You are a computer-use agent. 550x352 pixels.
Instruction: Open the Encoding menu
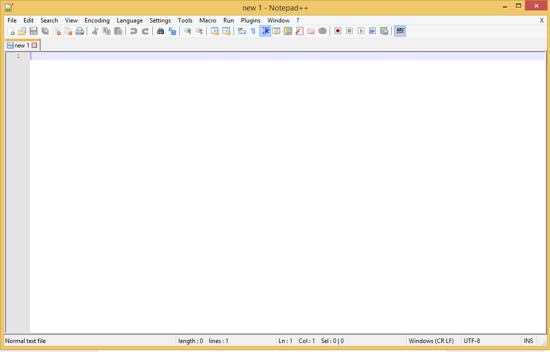click(97, 20)
